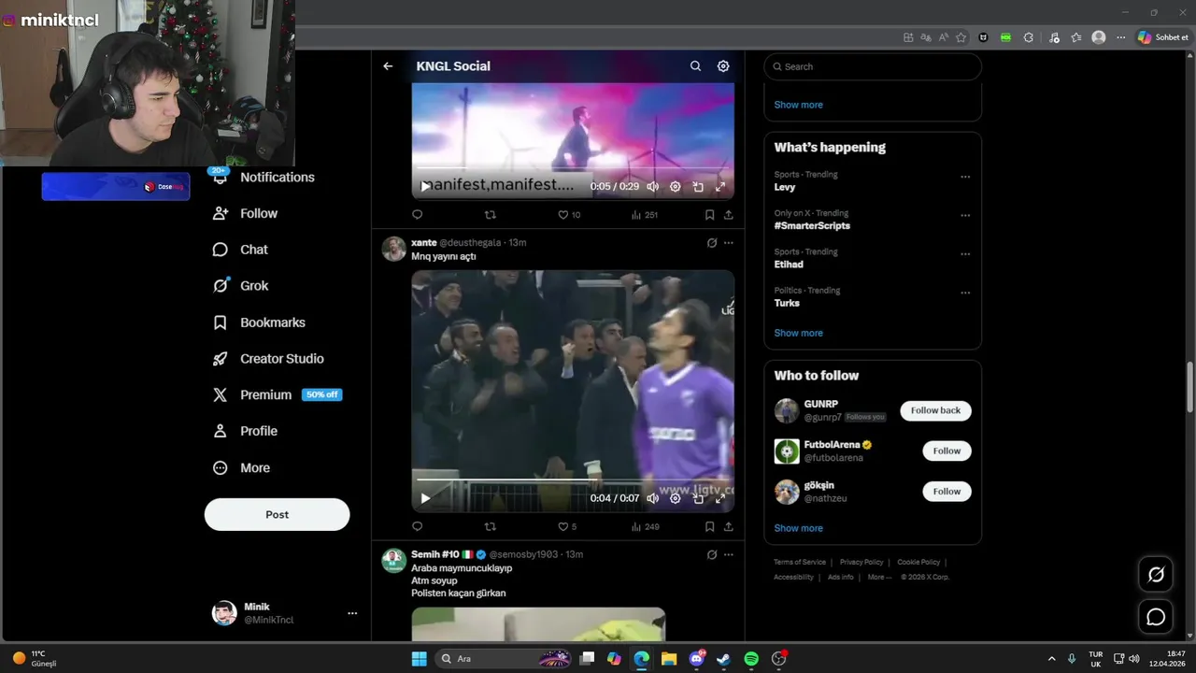This screenshot has height=673, width=1196.
Task: Repost xante's post
Action: (x=490, y=527)
